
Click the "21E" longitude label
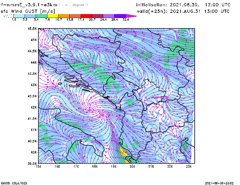[x=151, y=166]
